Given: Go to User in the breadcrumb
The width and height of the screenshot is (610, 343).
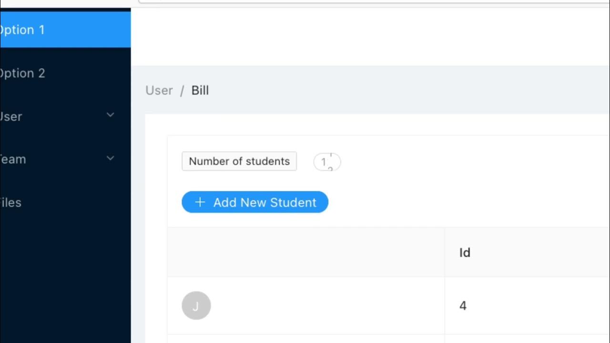Looking at the screenshot, I should coord(159,91).
